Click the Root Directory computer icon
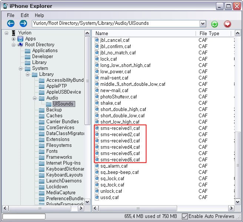Image resolution: width=243 pixels, height=222 pixels. tap(20, 45)
